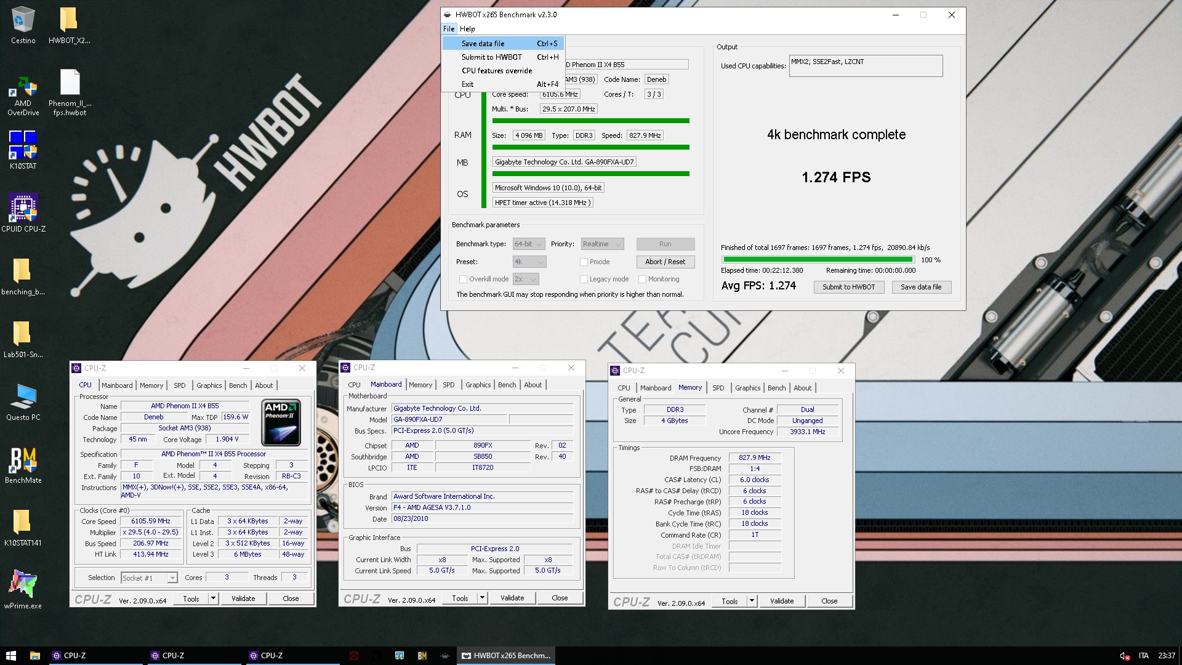Toggle the Pmode checkbox

pyautogui.click(x=584, y=262)
